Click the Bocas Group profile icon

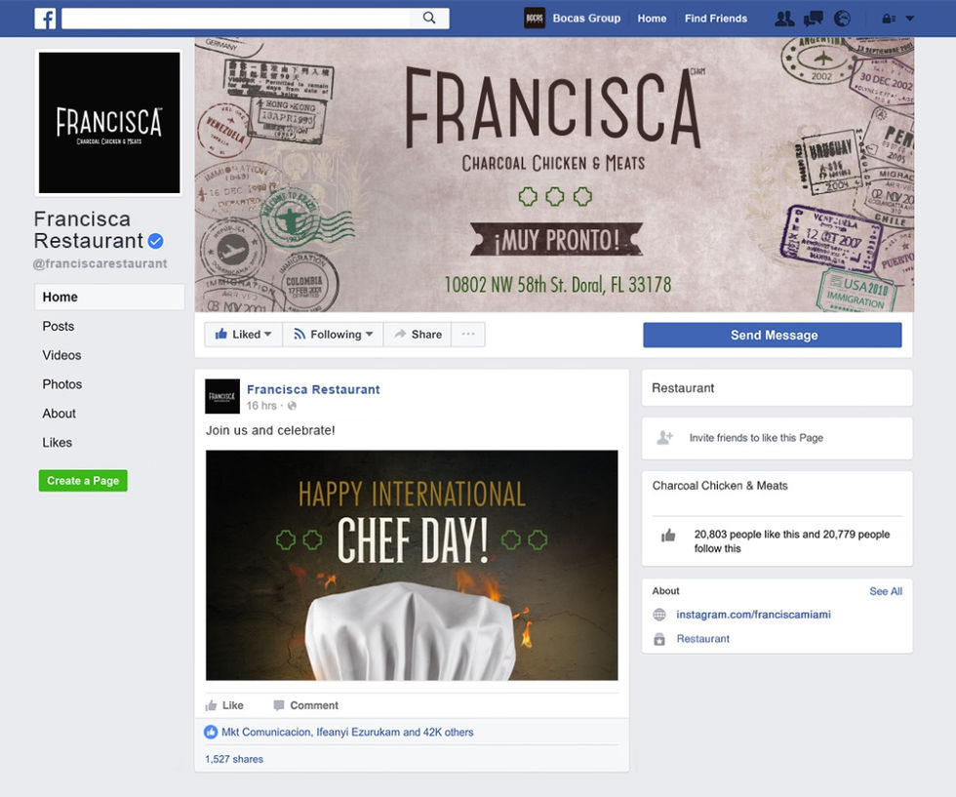coord(535,19)
